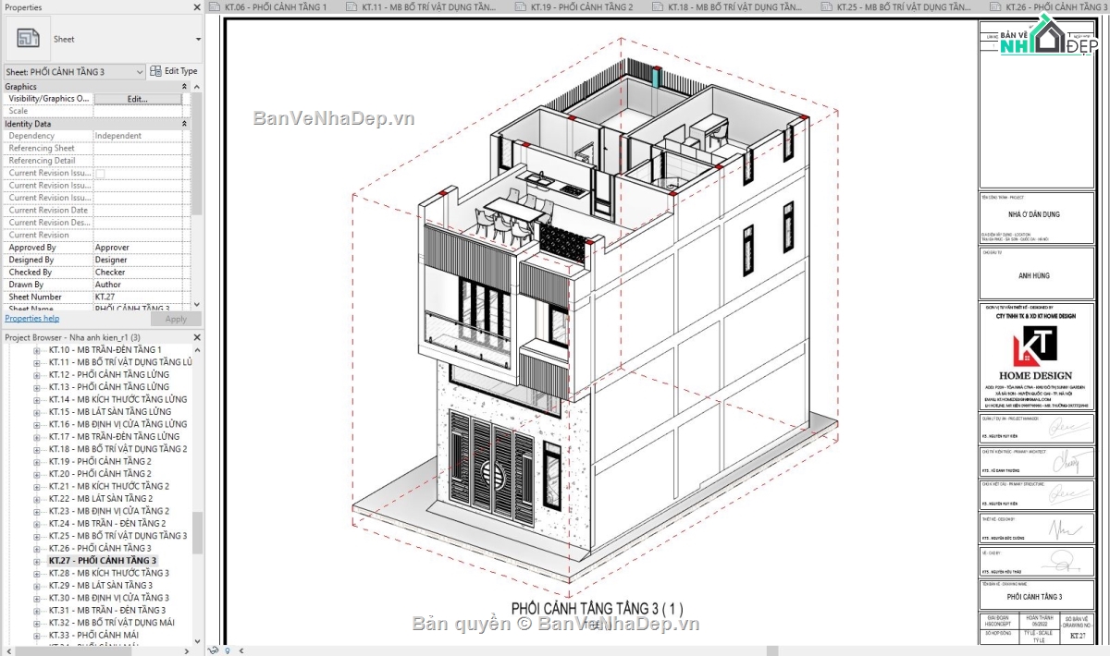Select KT.18 - MB BỐ TRÍ VẬT DỤNG TẦNG 2
The image size is (1110, 656).
click(117, 449)
